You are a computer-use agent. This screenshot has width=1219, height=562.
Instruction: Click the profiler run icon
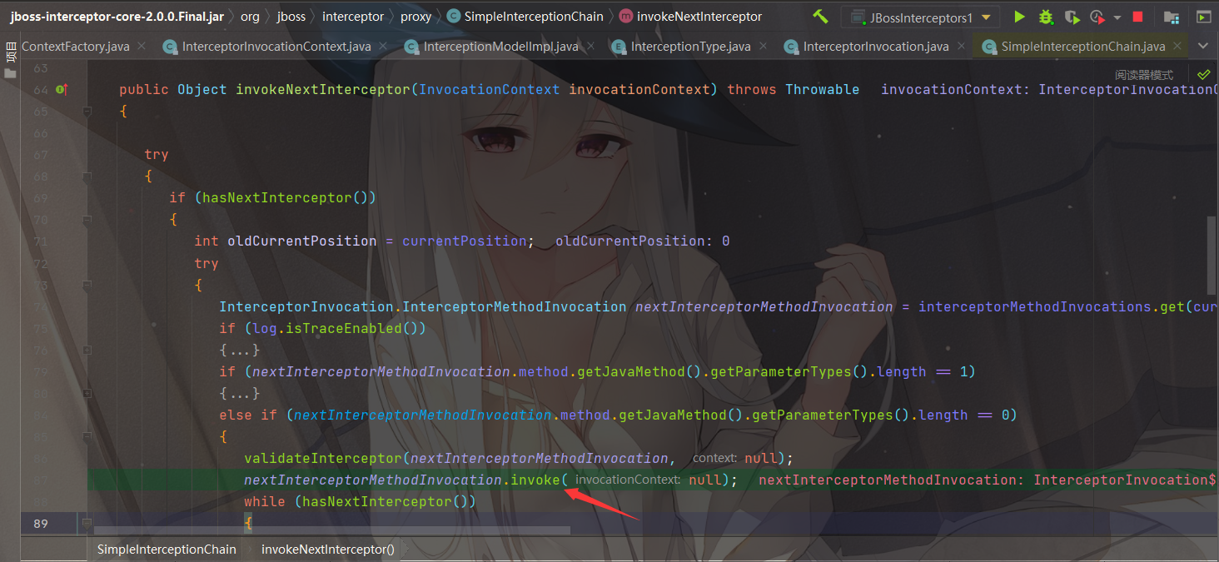tap(1097, 17)
